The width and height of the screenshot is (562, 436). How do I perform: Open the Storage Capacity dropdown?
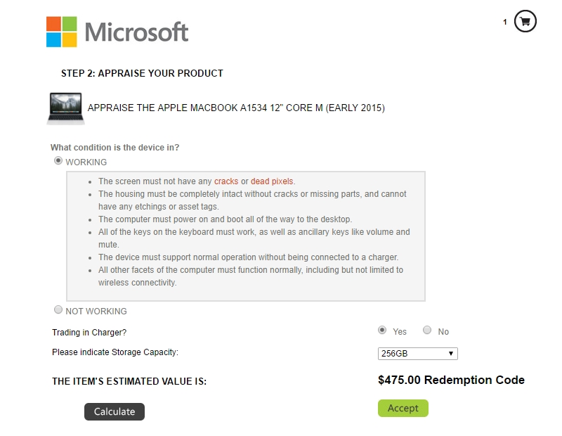click(417, 354)
